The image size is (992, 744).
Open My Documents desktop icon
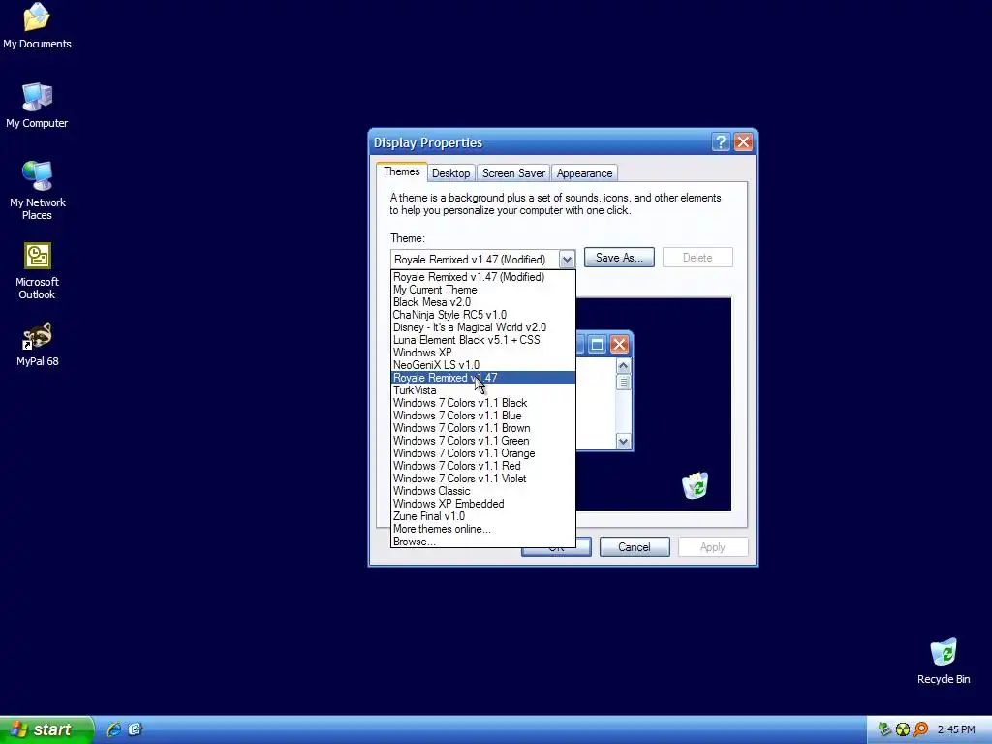(37, 25)
